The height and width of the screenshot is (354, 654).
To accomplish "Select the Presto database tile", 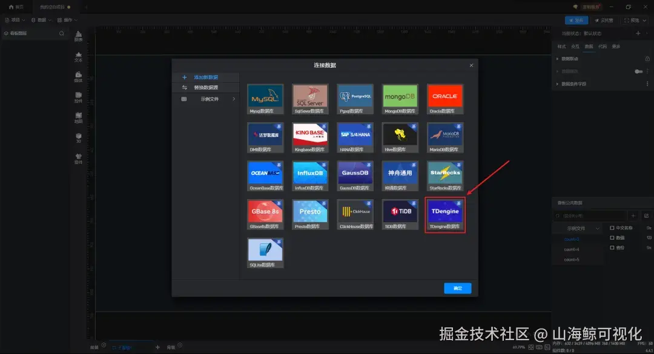I will pyautogui.click(x=310, y=214).
